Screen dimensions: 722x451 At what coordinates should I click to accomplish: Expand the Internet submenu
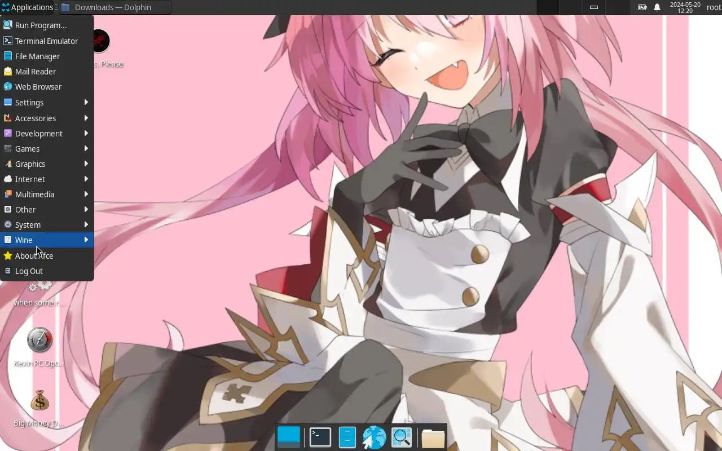47,179
